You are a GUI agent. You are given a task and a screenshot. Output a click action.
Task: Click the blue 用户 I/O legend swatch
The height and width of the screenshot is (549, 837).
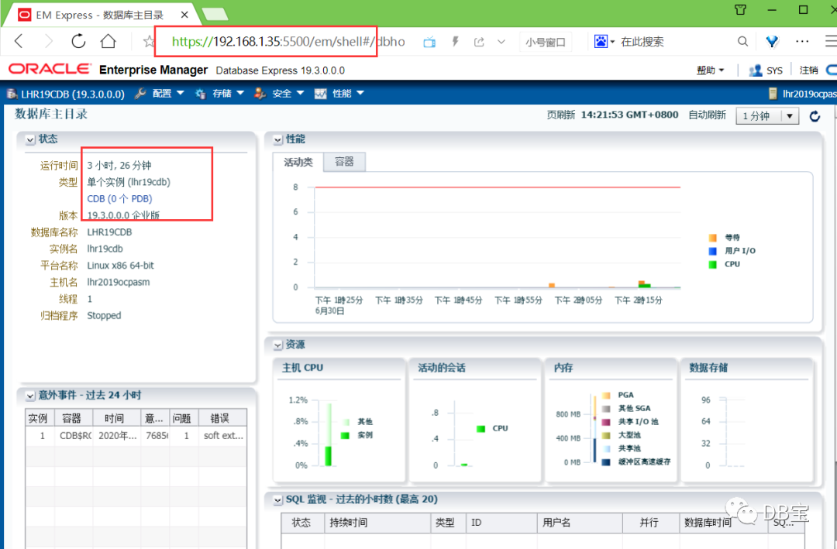713,251
